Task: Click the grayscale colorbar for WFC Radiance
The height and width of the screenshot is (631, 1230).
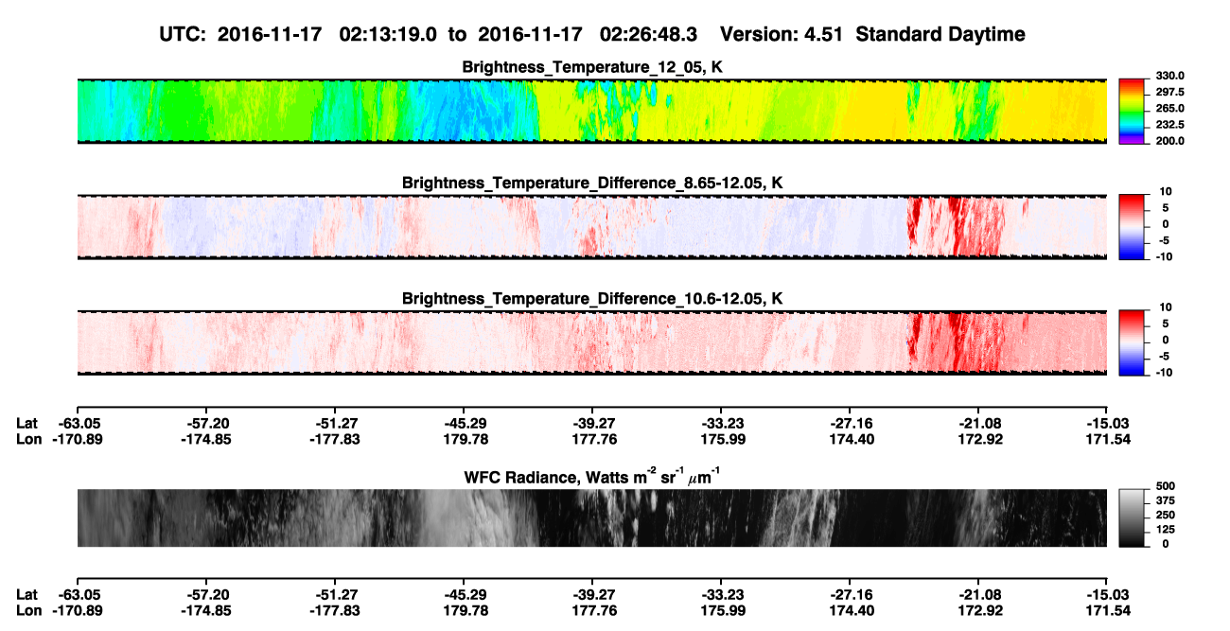Action: click(1132, 517)
